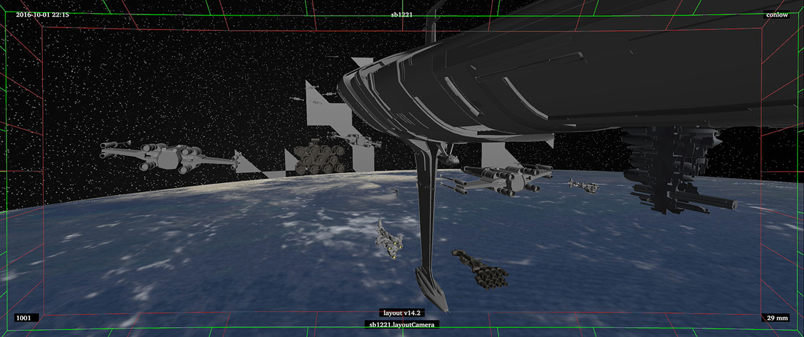This screenshot has height=337, width=804.
Task: Click the date stamp 2016-10-01 22:15
Action: point(42,14)
